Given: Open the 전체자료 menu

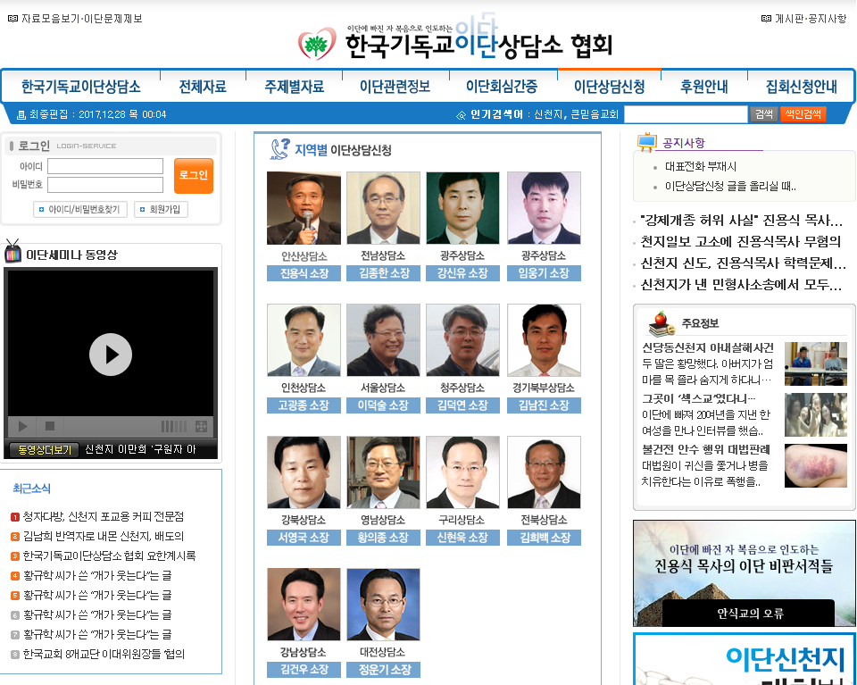Looking at the screenshot, I should pyautogui.click(x=203, y=87).
